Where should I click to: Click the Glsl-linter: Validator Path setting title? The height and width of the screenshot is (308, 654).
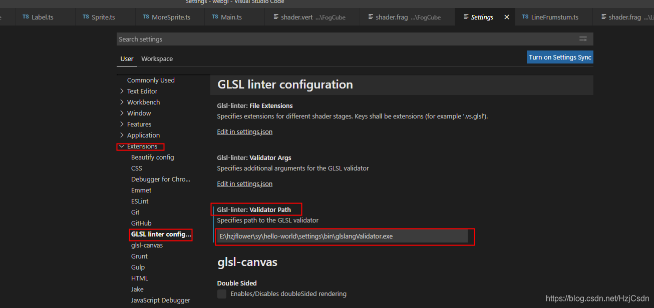coord(254,209)
